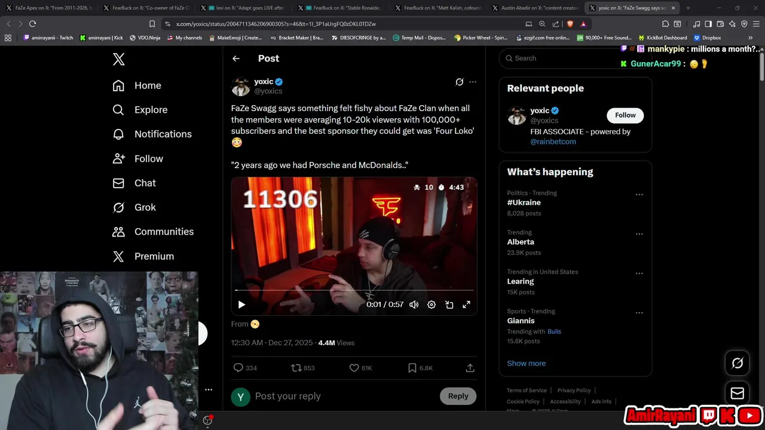Screen dimensions: 765x430
Task: Go back with the Post arrow
Action: 236,59
